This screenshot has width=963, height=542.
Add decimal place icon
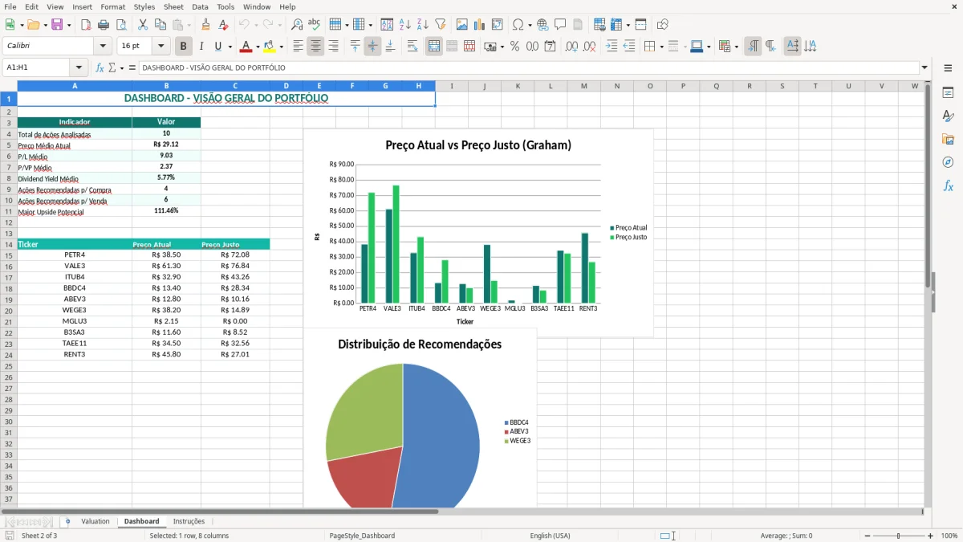pyautogui.click(x=571, y=47)
